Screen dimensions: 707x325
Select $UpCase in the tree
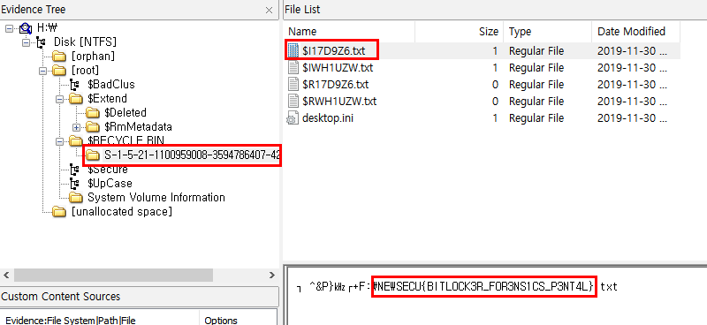110,184
